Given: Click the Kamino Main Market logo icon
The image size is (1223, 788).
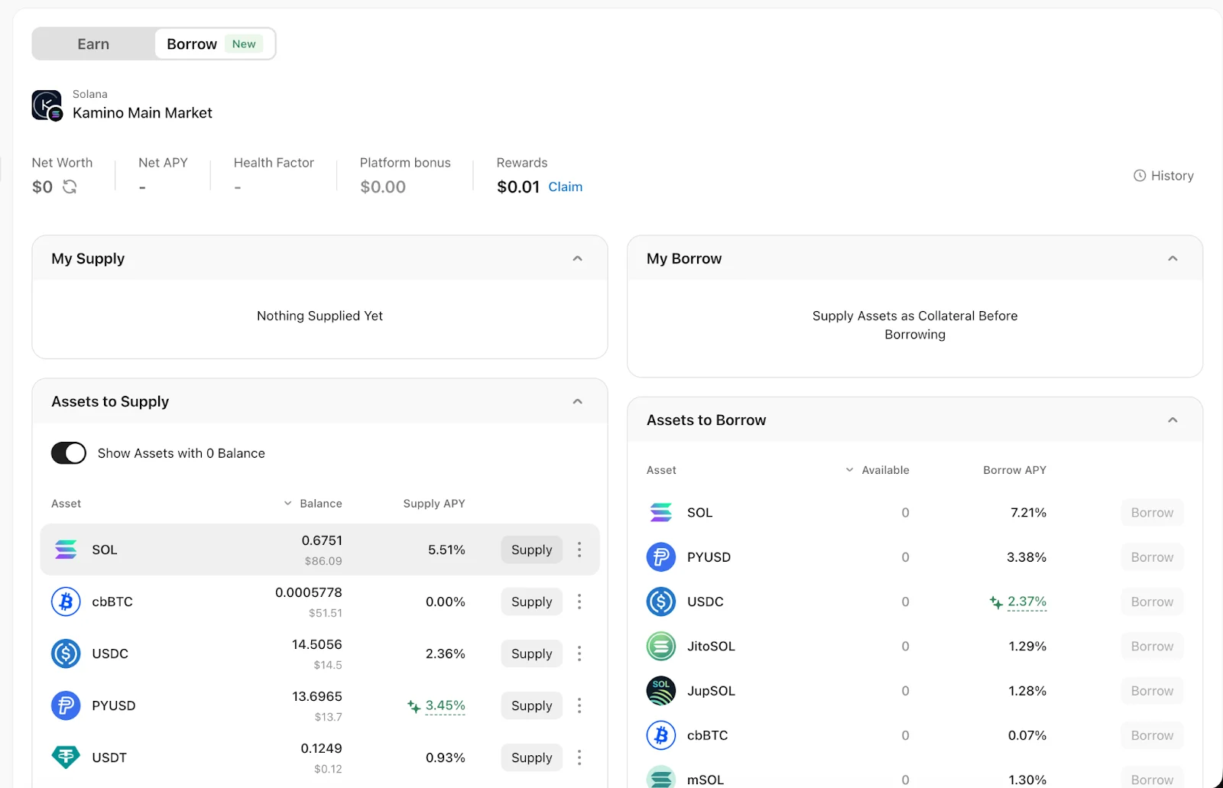Looking at the screenshot, I should 47,105.
